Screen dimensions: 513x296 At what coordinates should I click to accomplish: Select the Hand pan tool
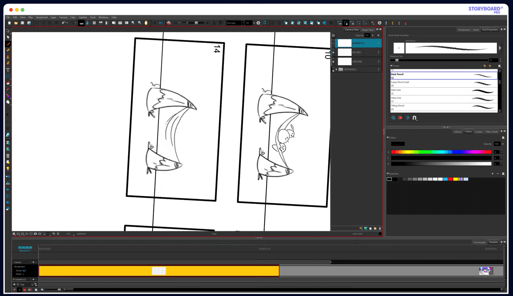8,102
